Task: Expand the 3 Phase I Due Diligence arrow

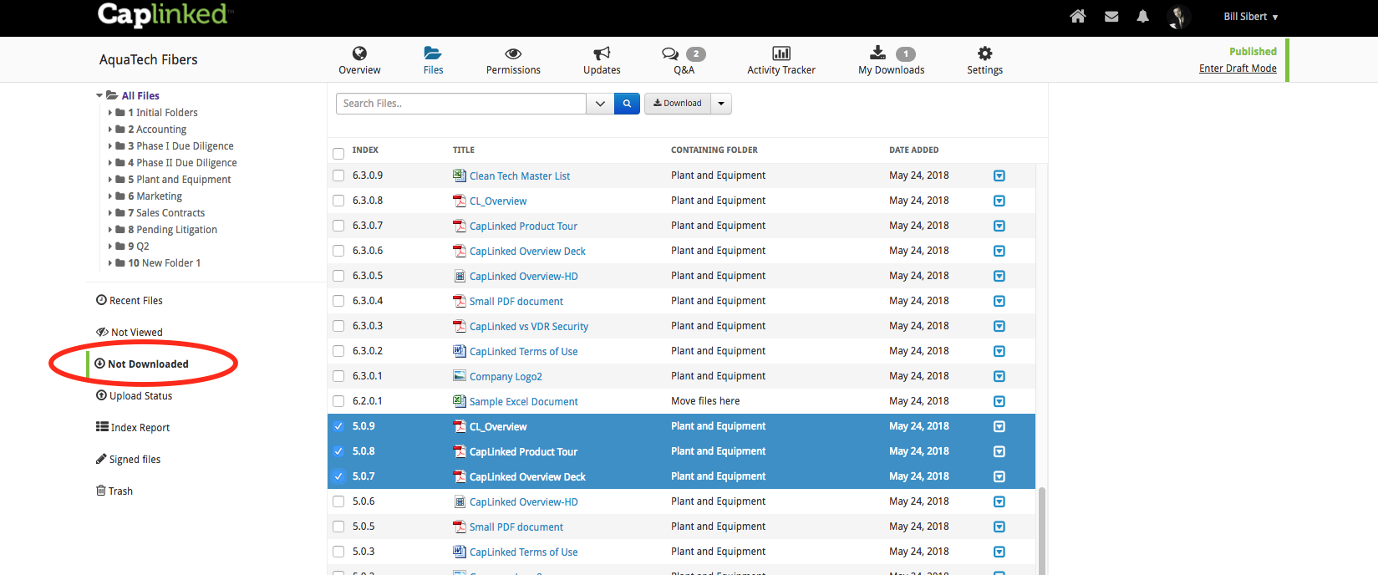Action: (x=110, y=145)
